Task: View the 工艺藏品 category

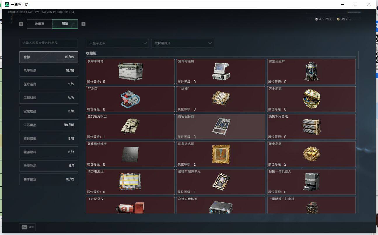Action: point(49,125)
